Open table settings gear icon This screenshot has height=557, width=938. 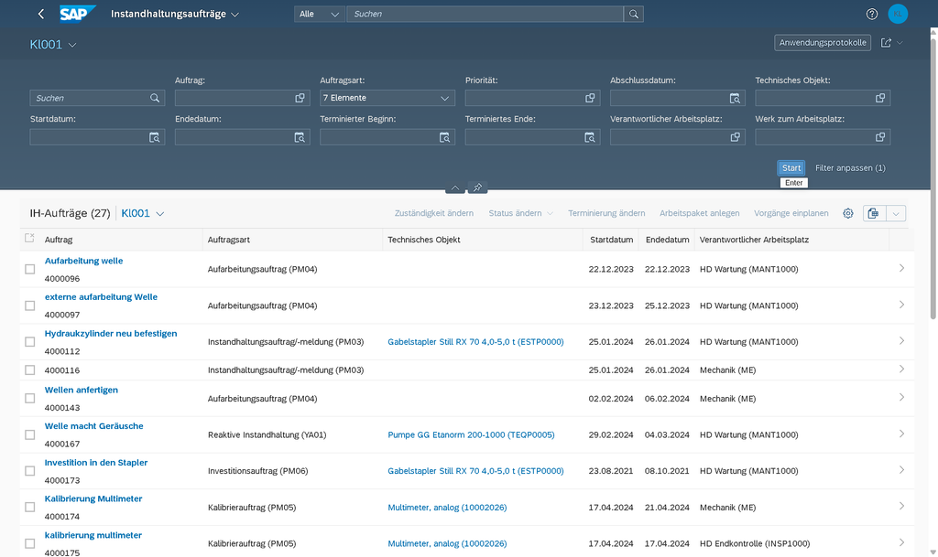[847, 213]
